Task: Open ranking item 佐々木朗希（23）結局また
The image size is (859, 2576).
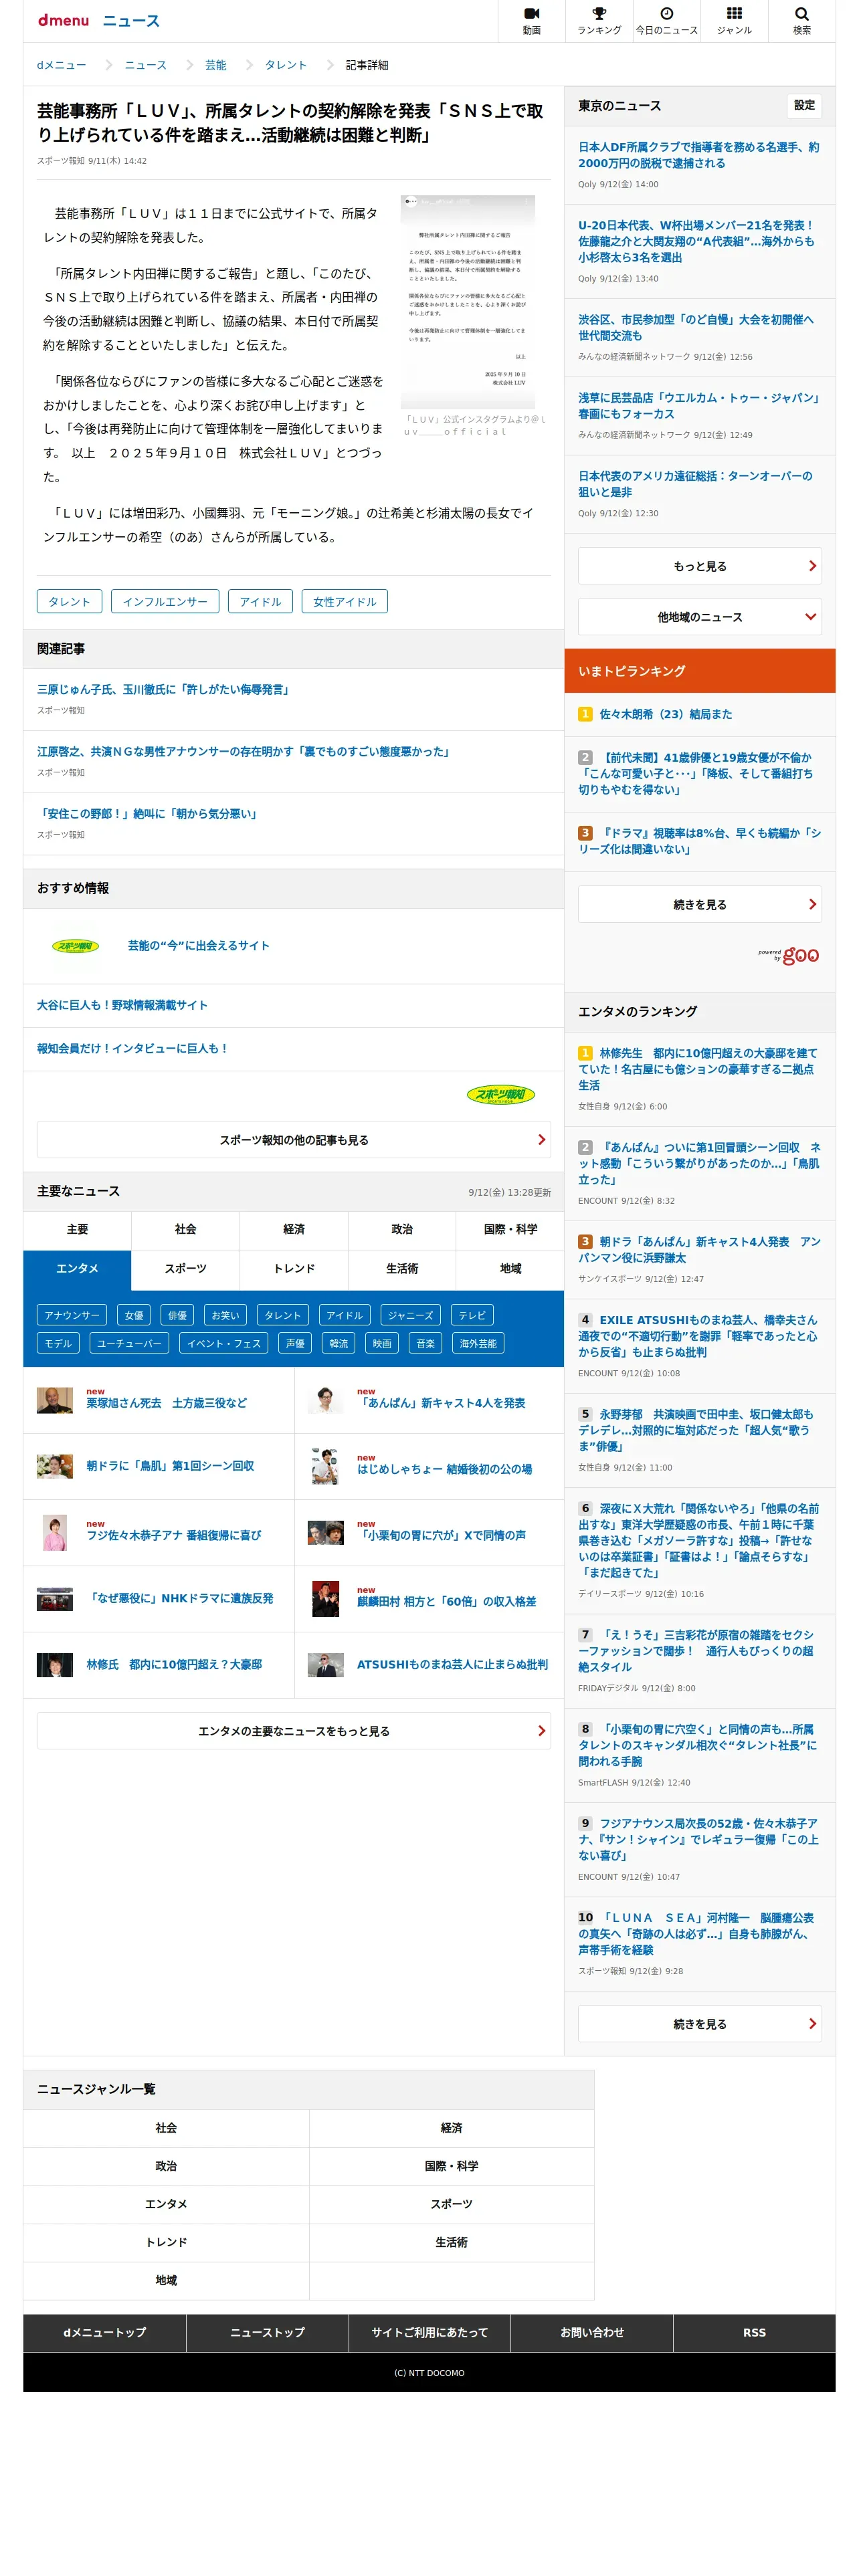Action: coord(665,714)
